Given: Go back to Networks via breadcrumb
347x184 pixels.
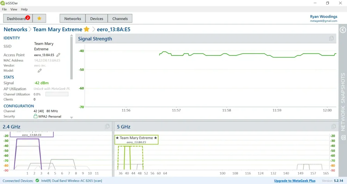Looking at the screenshot, I should click(x=15, y=29).
